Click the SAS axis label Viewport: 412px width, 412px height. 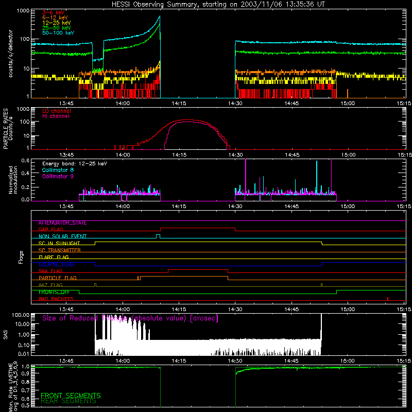(6, 335)
